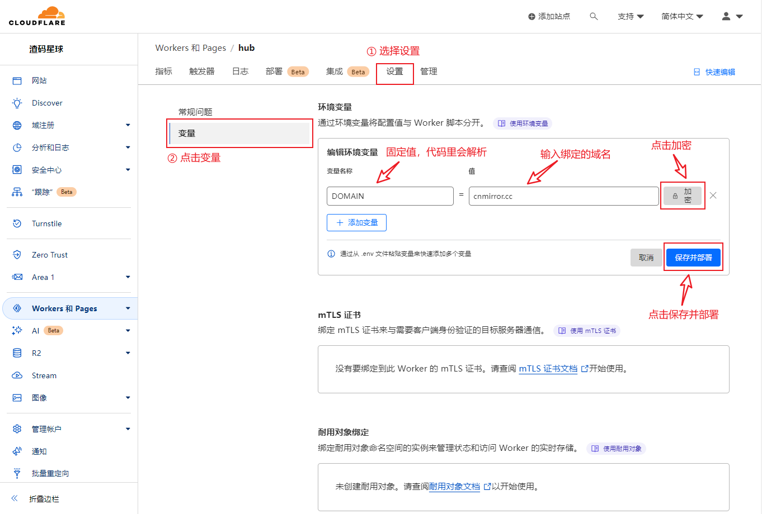Click the 快速编辑 code icon
Screen dimensions: 762x514
(697, 72)
